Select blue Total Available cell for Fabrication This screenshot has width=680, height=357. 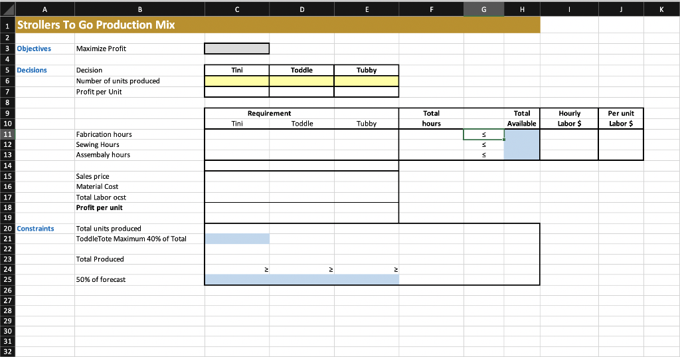pos(522,135)
